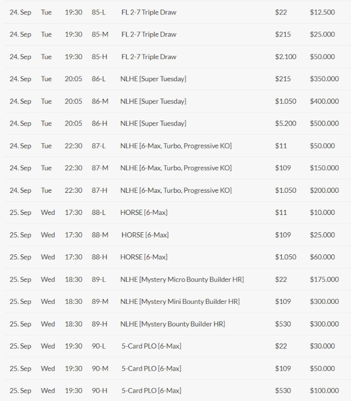Click the $175.000 guarantee amount
Screen dimensions: 351x401
click(324, 279)
